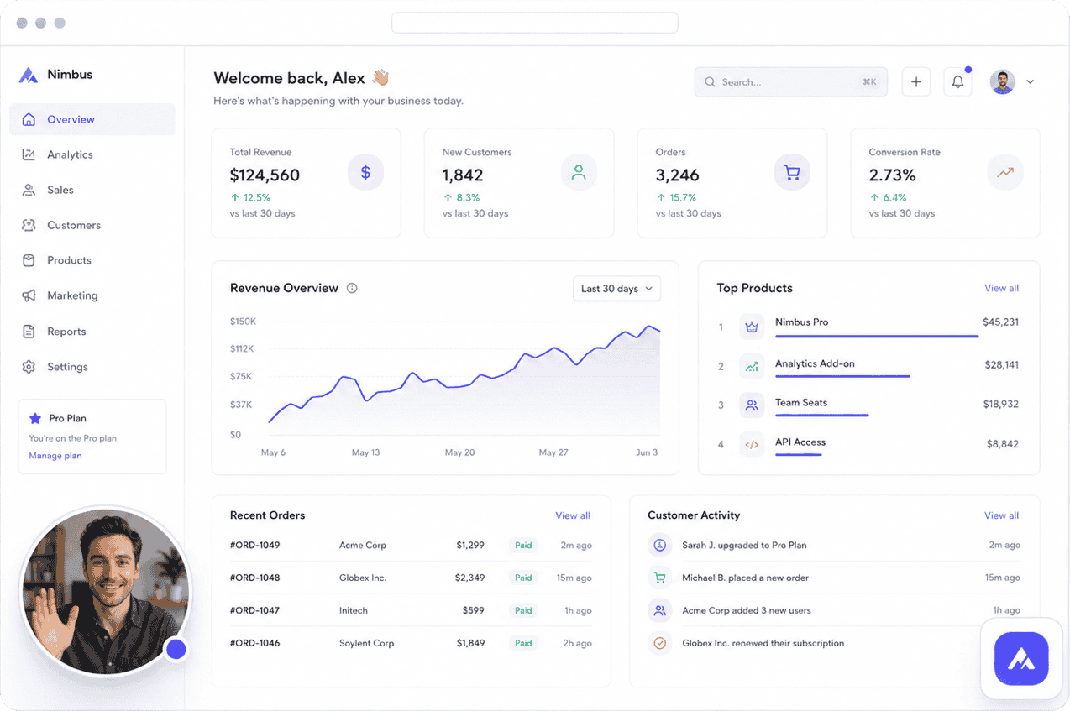Click order #ORD-1046

[x=254, y=643]
